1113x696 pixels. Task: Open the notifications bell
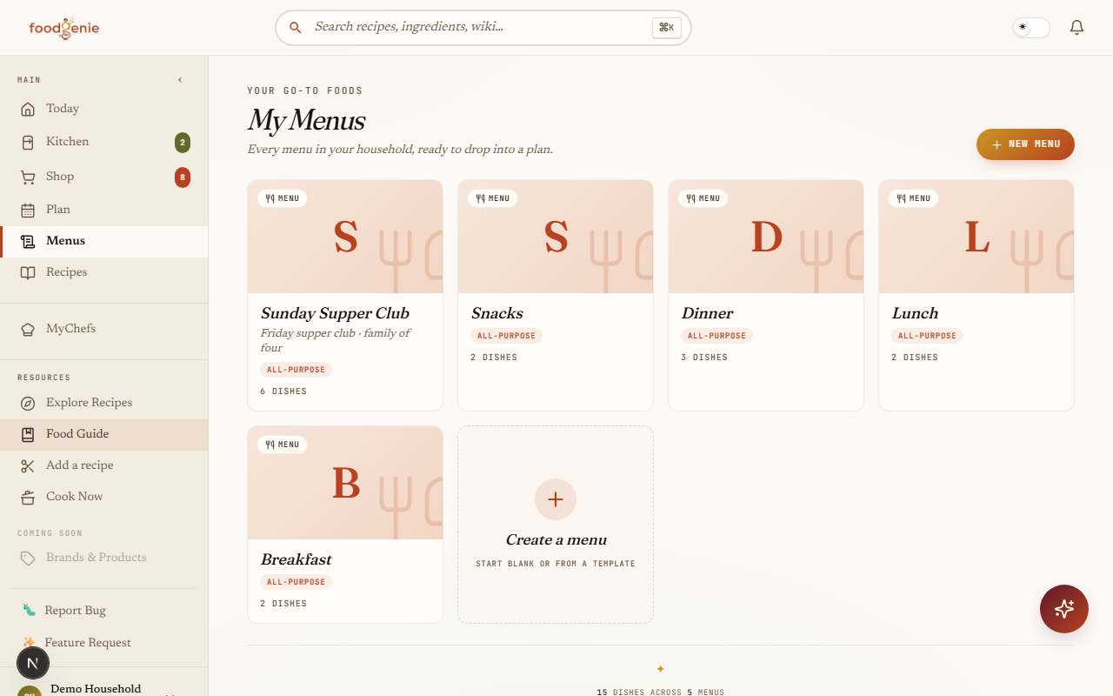pyautogui.click(x=1076, y=28)
